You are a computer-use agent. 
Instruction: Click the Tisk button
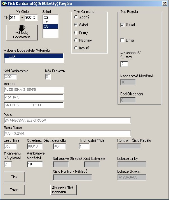pyautogui.click(x=14, y=177)
